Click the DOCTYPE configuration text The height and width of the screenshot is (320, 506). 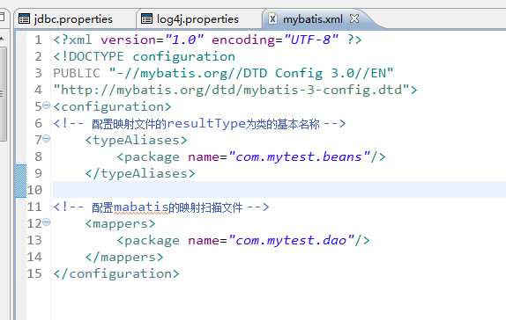pyautogui.click(x=145, y=56)
